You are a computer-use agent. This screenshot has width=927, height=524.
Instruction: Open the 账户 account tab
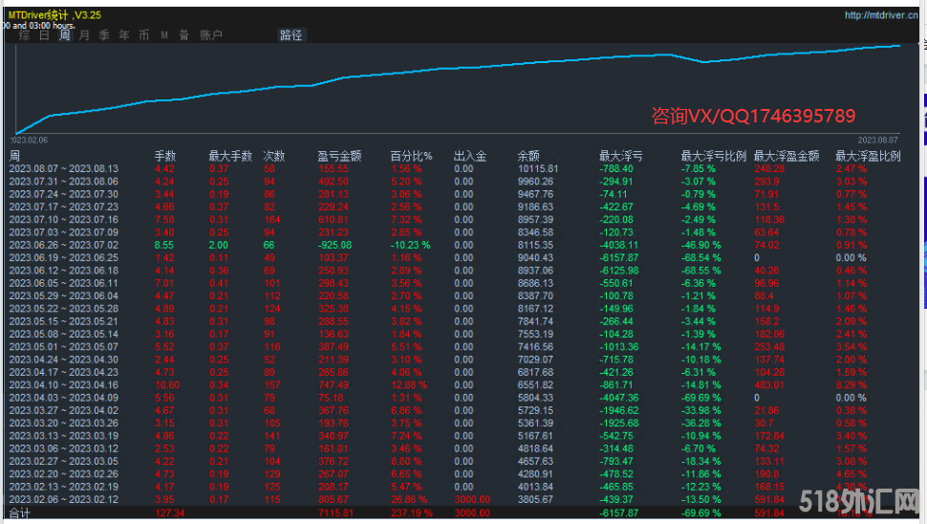pos(211,35)
